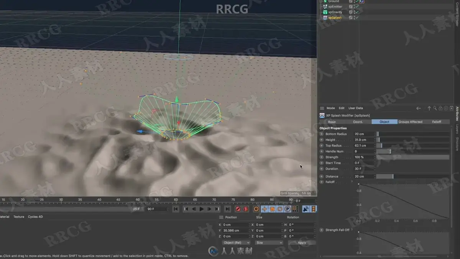Click the Distance slider

413,176
